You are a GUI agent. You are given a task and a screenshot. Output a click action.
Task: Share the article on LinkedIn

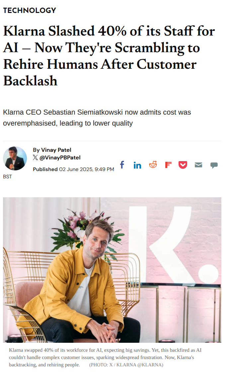[137, 165]
